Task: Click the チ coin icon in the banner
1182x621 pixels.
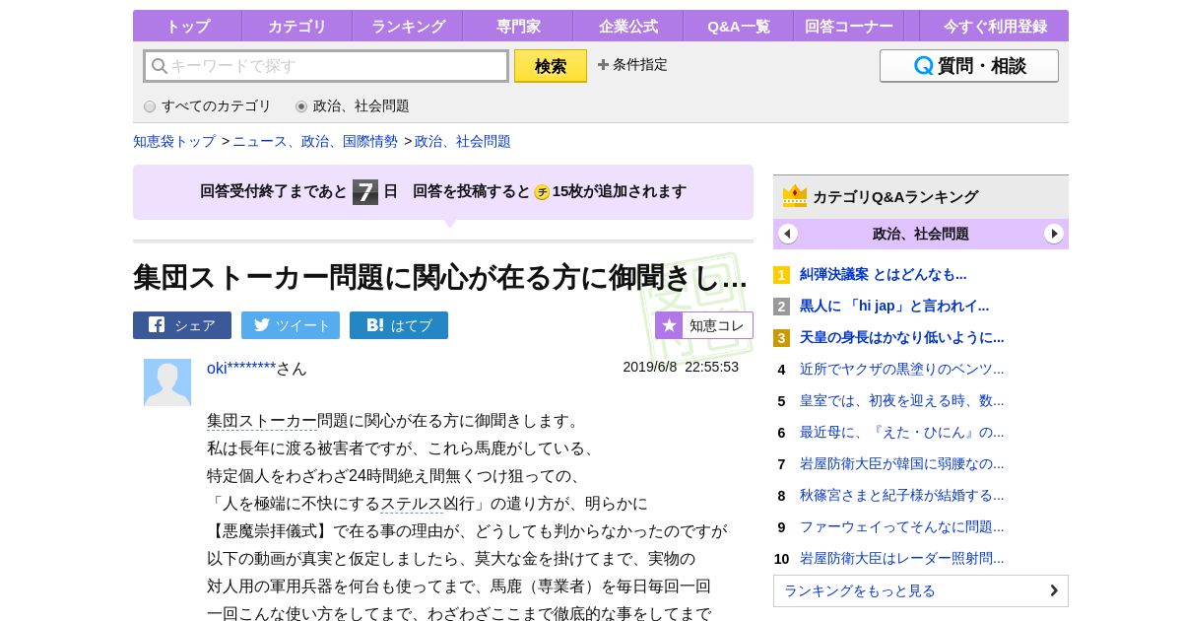Action: [x=542, y=192]
